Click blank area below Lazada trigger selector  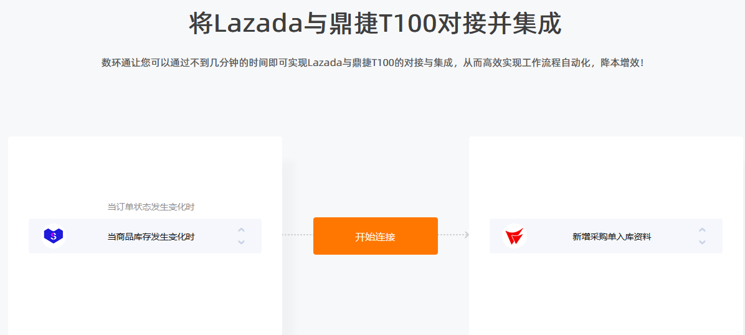[145, 295]
